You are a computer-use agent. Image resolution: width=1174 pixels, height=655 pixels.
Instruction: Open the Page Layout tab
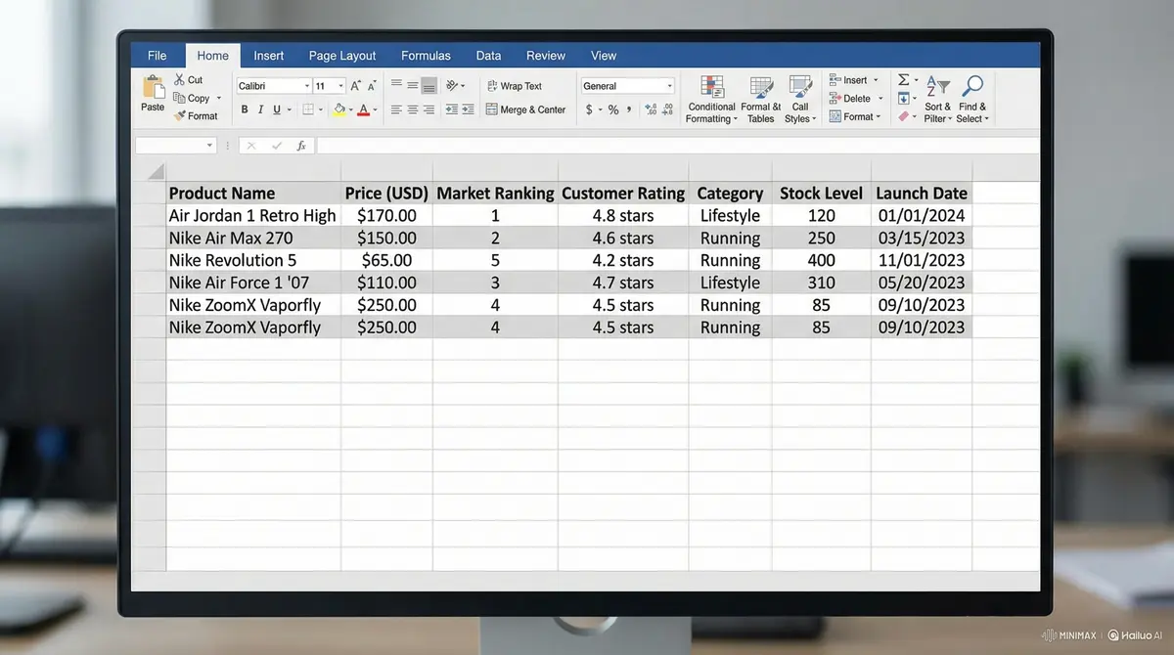[x=342, y=56]
